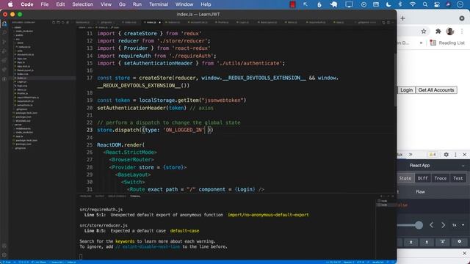Open Bluetooth menu bar icon
The image size is (470, 264).
click(399, 4)
